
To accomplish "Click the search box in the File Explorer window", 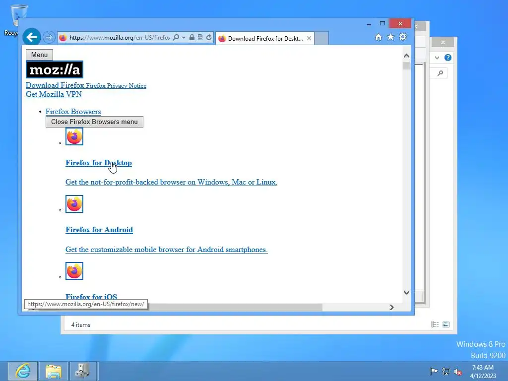I will pos(440,73).
